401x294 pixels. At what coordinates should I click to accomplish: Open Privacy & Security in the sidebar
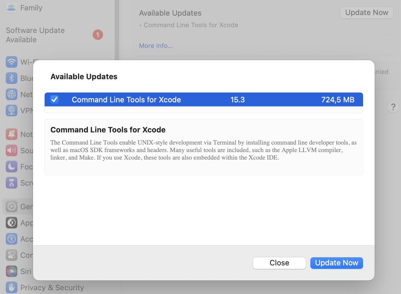coord(45,287)
